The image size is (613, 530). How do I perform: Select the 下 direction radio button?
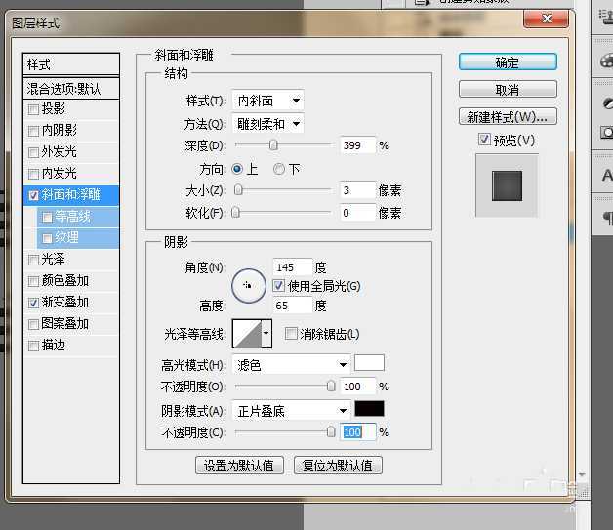(279, 169)
